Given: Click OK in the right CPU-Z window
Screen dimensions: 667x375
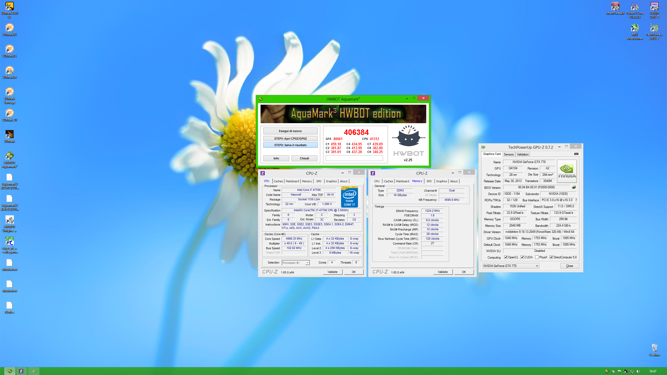Looking at the screenshot, I should [x=464, y=272].
